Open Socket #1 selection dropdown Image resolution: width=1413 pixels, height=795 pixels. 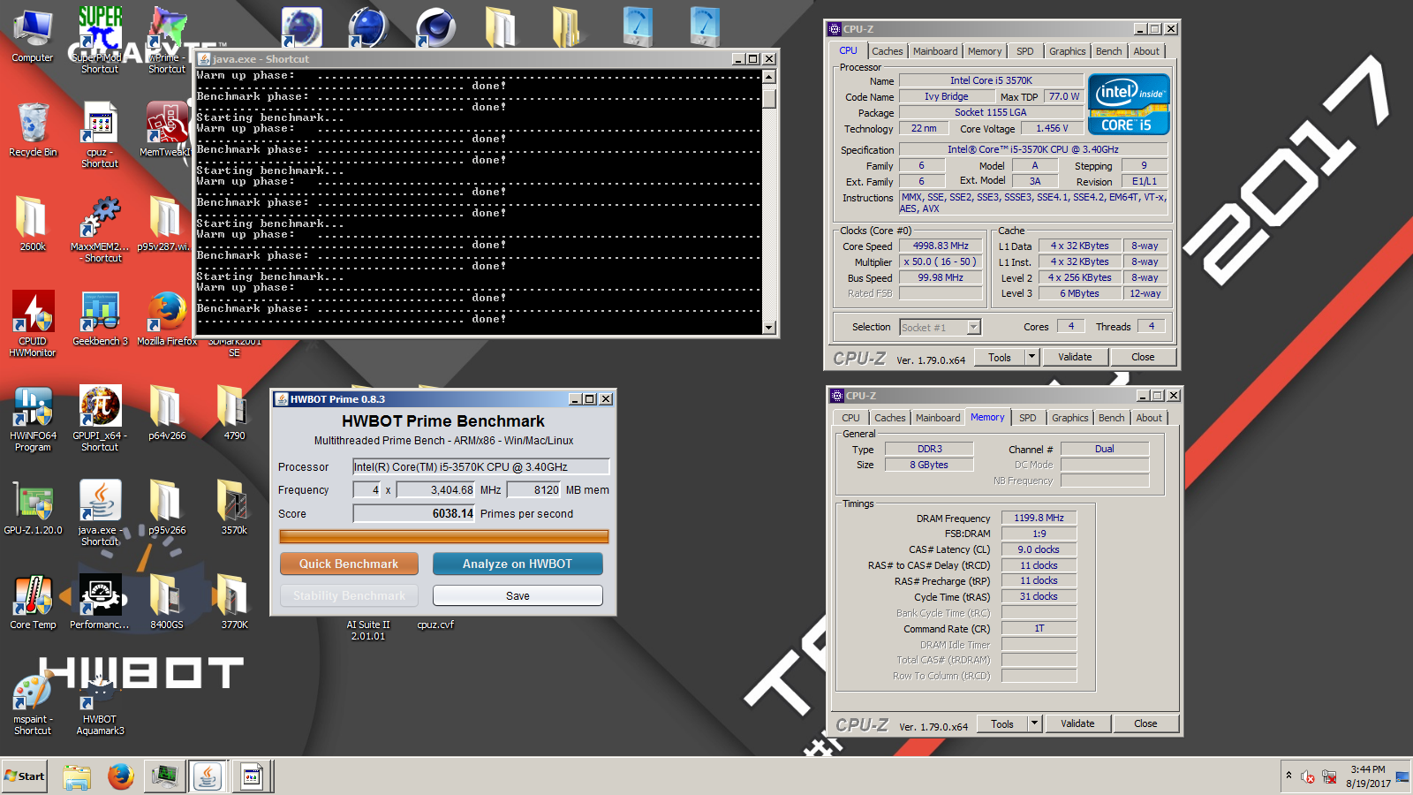pos(941,327)
